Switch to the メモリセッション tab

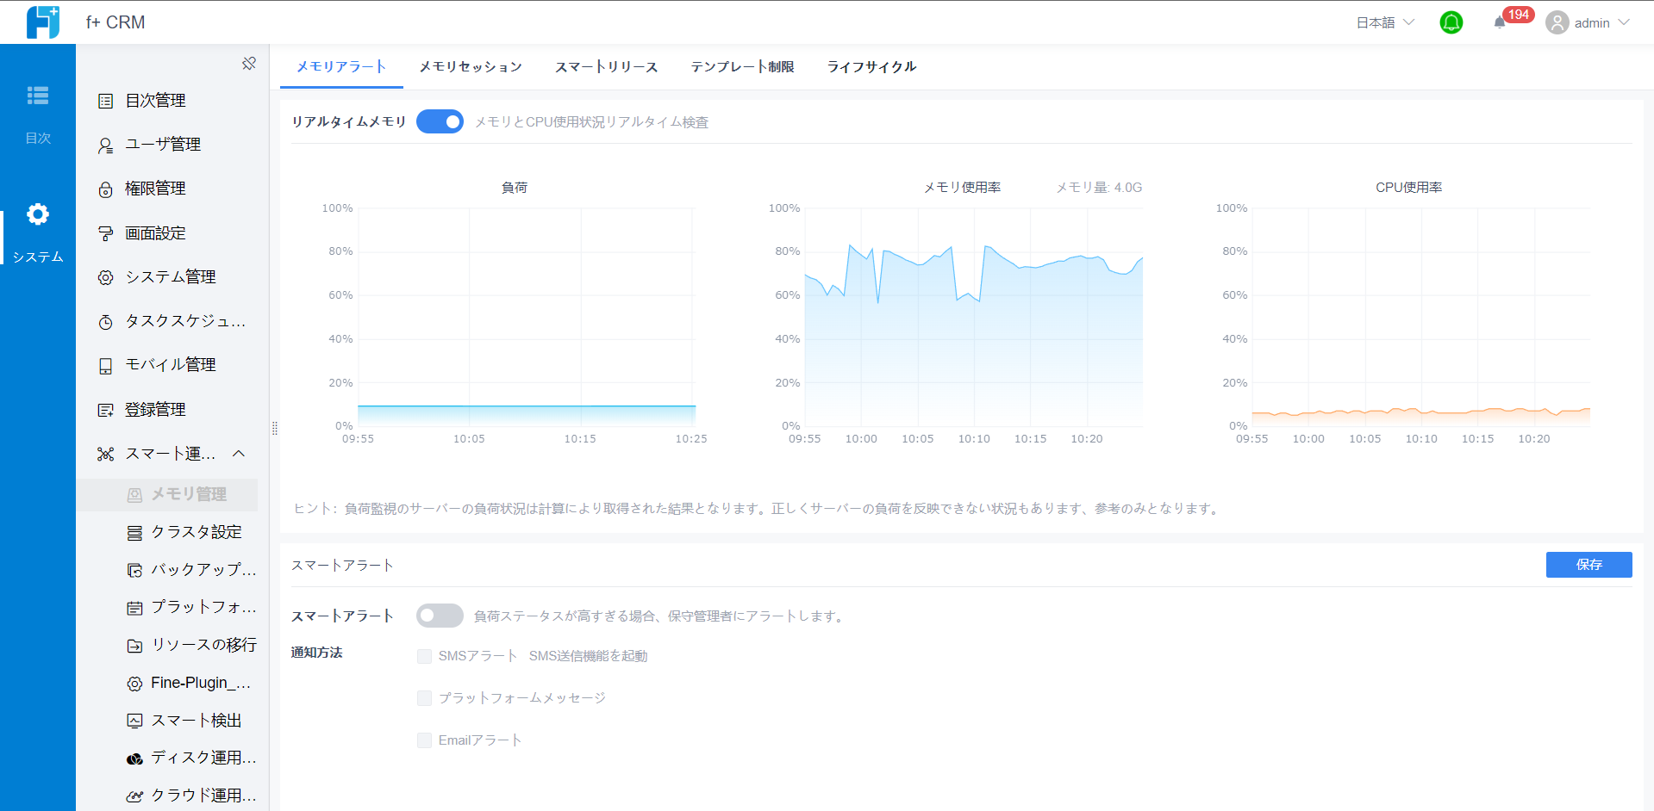click(x=471, y=66)
